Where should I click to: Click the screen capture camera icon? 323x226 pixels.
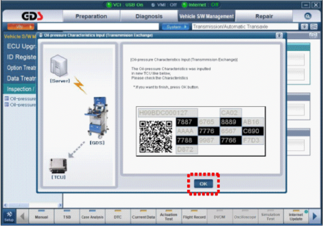304,27
